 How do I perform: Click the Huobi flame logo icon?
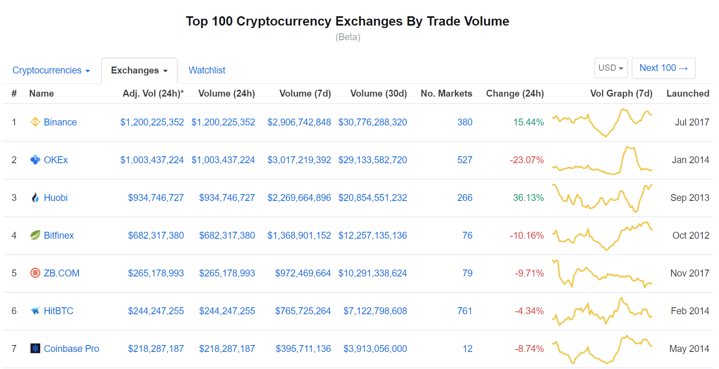pos(35,197)
